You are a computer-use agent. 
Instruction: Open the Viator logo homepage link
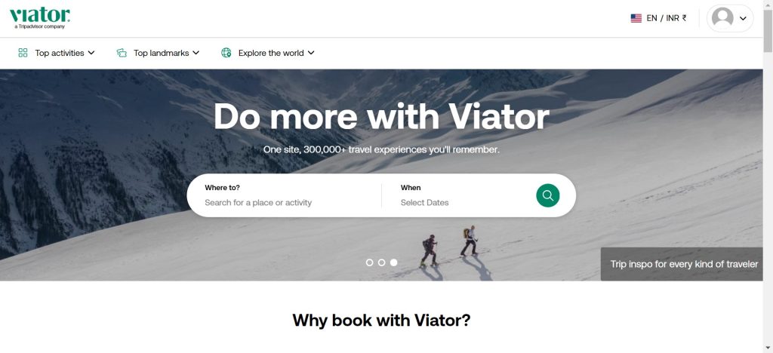tap(39, 18)
